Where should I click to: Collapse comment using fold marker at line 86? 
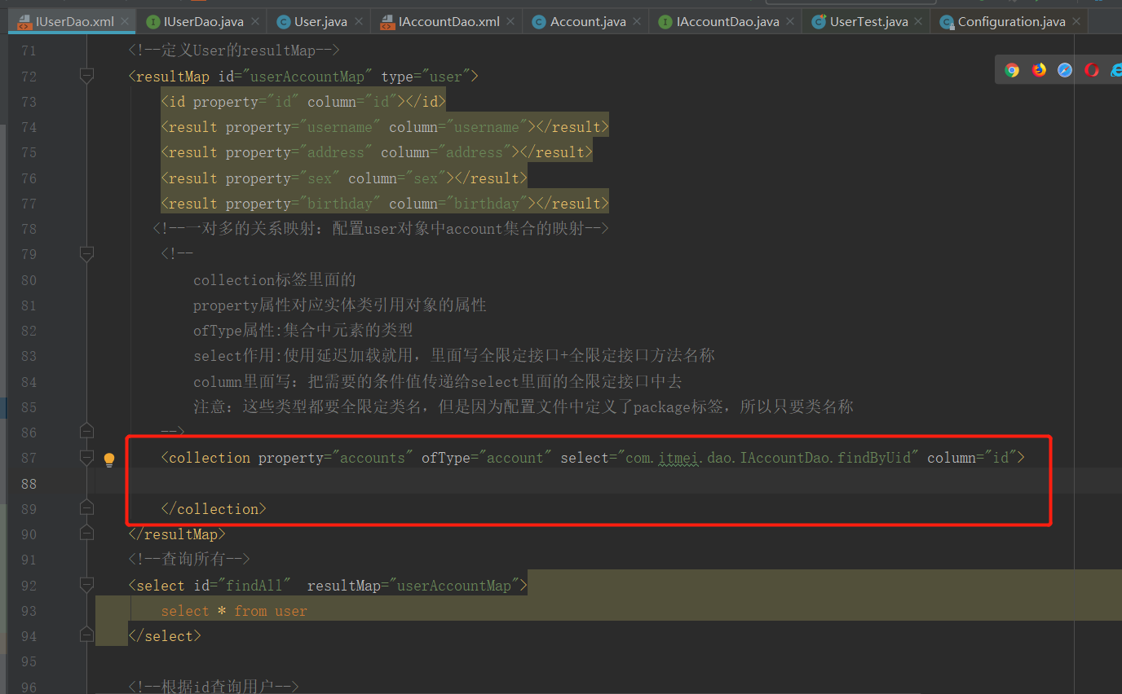pos(86,431)
